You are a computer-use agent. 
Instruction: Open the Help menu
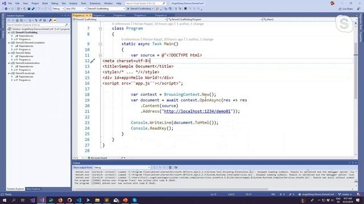(x=119, y=3)
